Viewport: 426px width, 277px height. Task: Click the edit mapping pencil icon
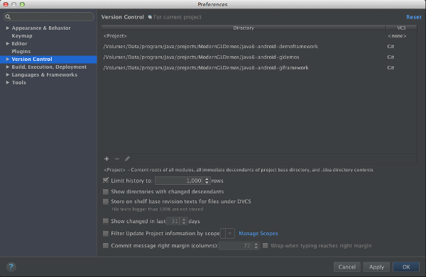click(x=127, y=159)
